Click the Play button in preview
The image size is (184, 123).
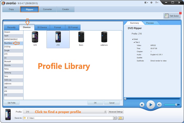coord(151,105)
